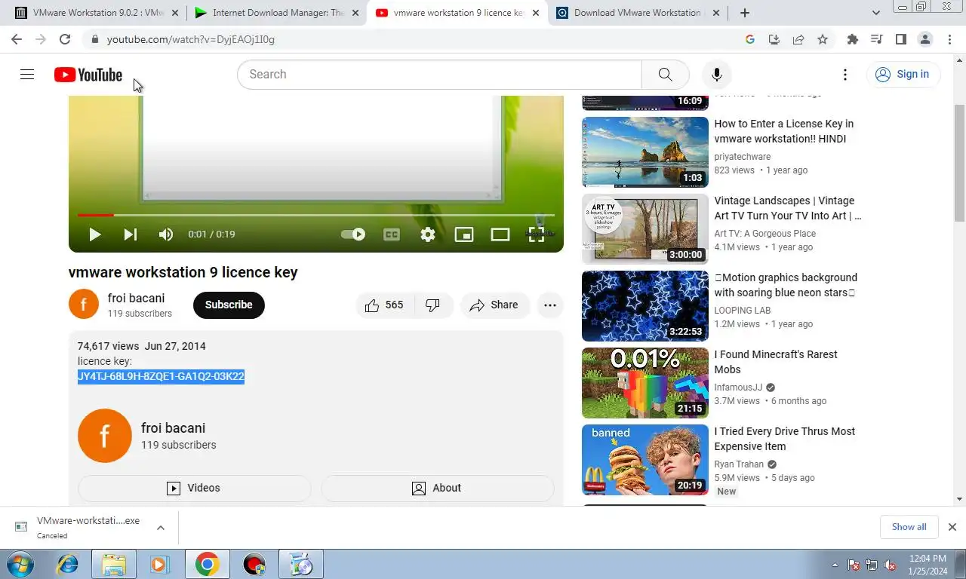Subscribe to froi bacani channel
The height and width of the screenshot is (579, 966).
pyautogui.click(x=229, y=305)
